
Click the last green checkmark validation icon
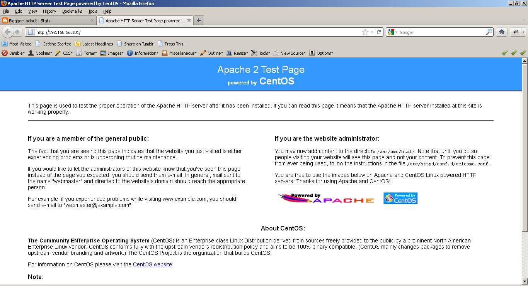pos(523,53)
